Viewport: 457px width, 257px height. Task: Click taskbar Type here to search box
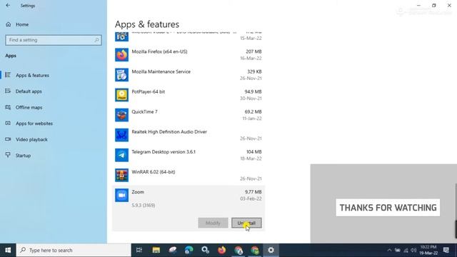[x=74, y=250]
